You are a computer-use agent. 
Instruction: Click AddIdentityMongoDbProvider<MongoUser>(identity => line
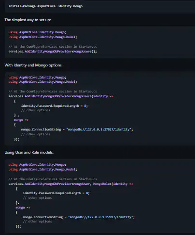pyautogui.click(x=61, y=96)
